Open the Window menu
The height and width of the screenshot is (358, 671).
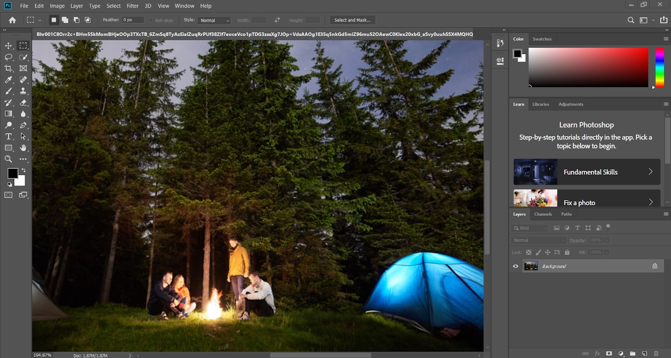point(185,6)
